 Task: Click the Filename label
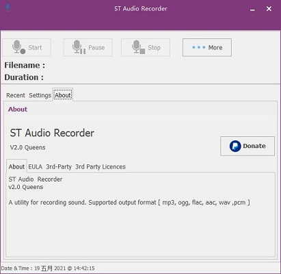tap(25, 65)
